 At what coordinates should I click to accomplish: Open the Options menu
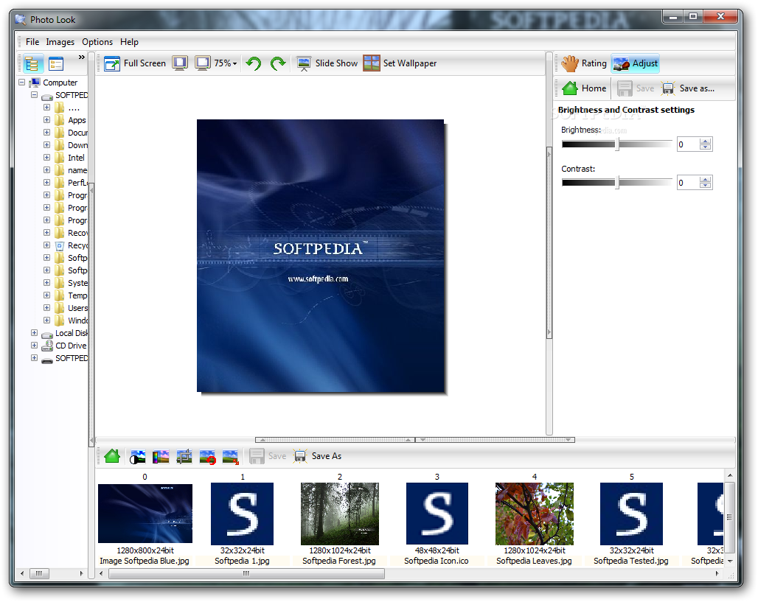(x=97, y=42)
